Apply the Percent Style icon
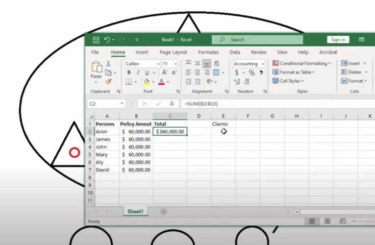Screen dimensions: 375x245 (x=252, y=73)
